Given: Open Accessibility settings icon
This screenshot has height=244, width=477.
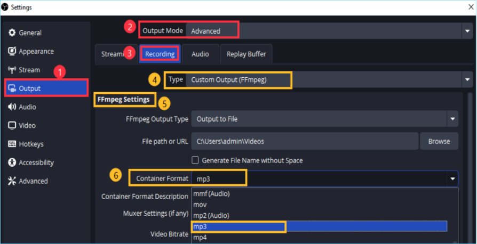Looking at the screenshot, I should click(x=12, y=162).
